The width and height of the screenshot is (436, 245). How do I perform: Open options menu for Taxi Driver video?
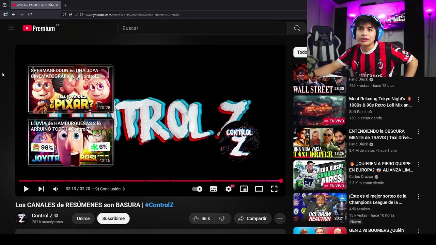coord(418,132)
